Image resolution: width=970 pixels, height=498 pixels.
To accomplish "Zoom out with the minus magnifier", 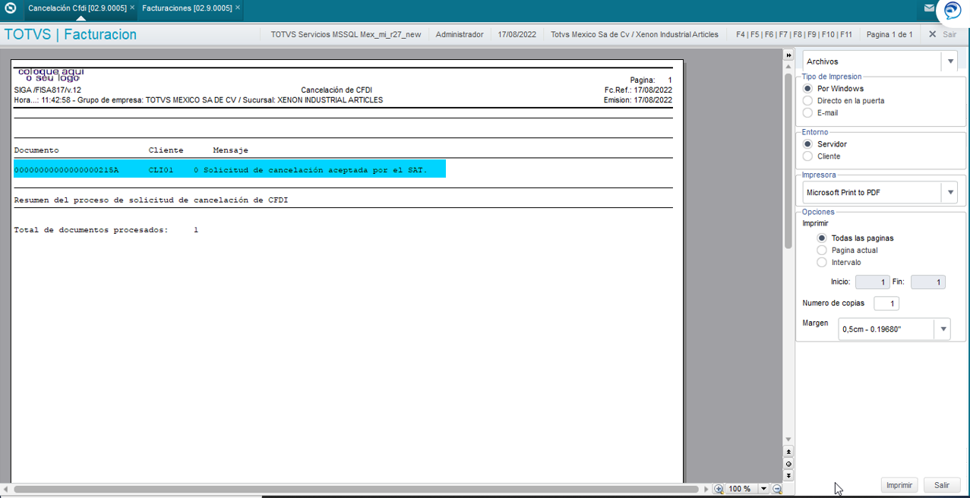I will [x=777, y=489].
